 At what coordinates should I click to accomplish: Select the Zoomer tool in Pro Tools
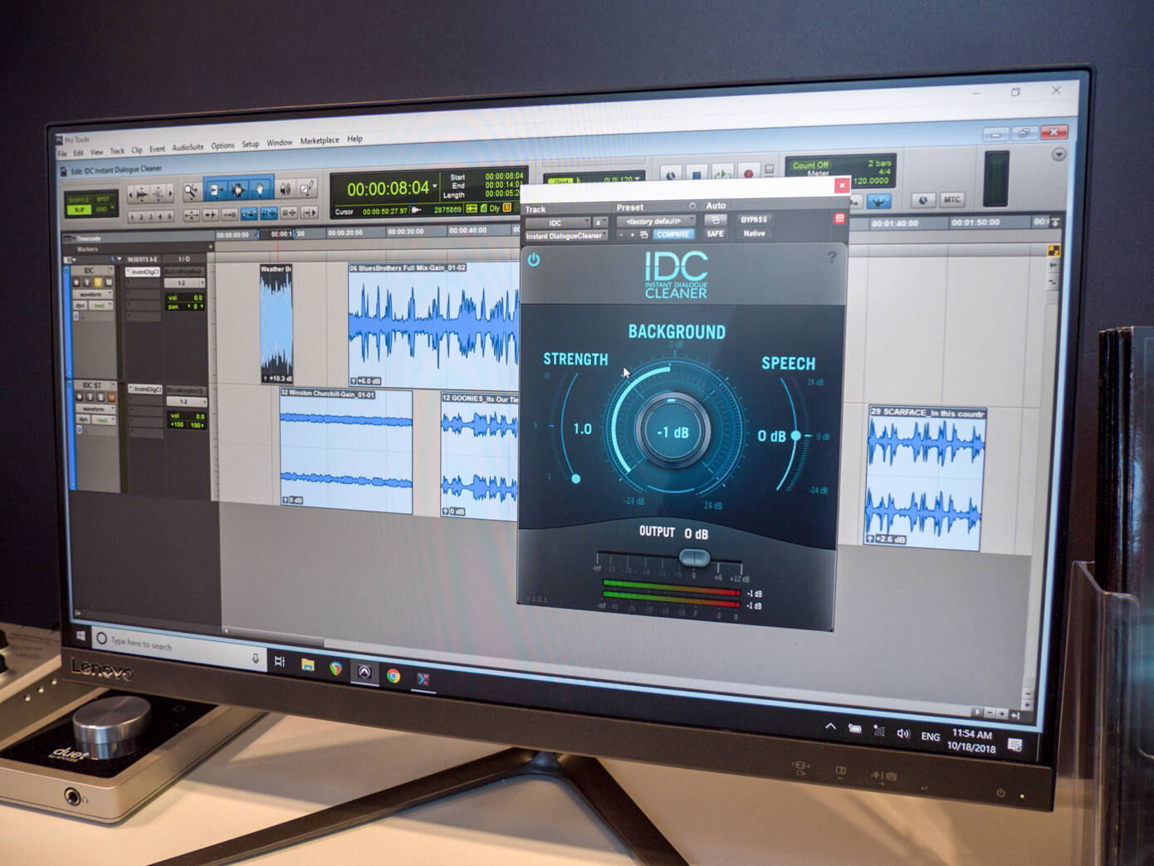tap(192, 190)
